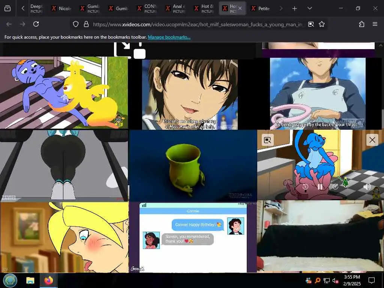
Task: Open Firefox View from the tab bar
Action: pyautogui.click(x=7, y=8)
